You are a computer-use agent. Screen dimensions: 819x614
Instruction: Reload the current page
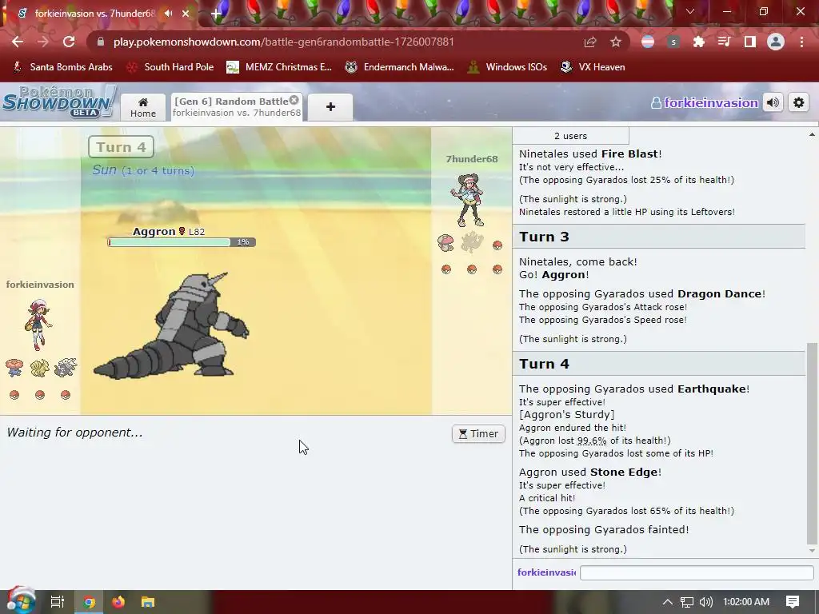pyautogui.click(x=69, y=42)
